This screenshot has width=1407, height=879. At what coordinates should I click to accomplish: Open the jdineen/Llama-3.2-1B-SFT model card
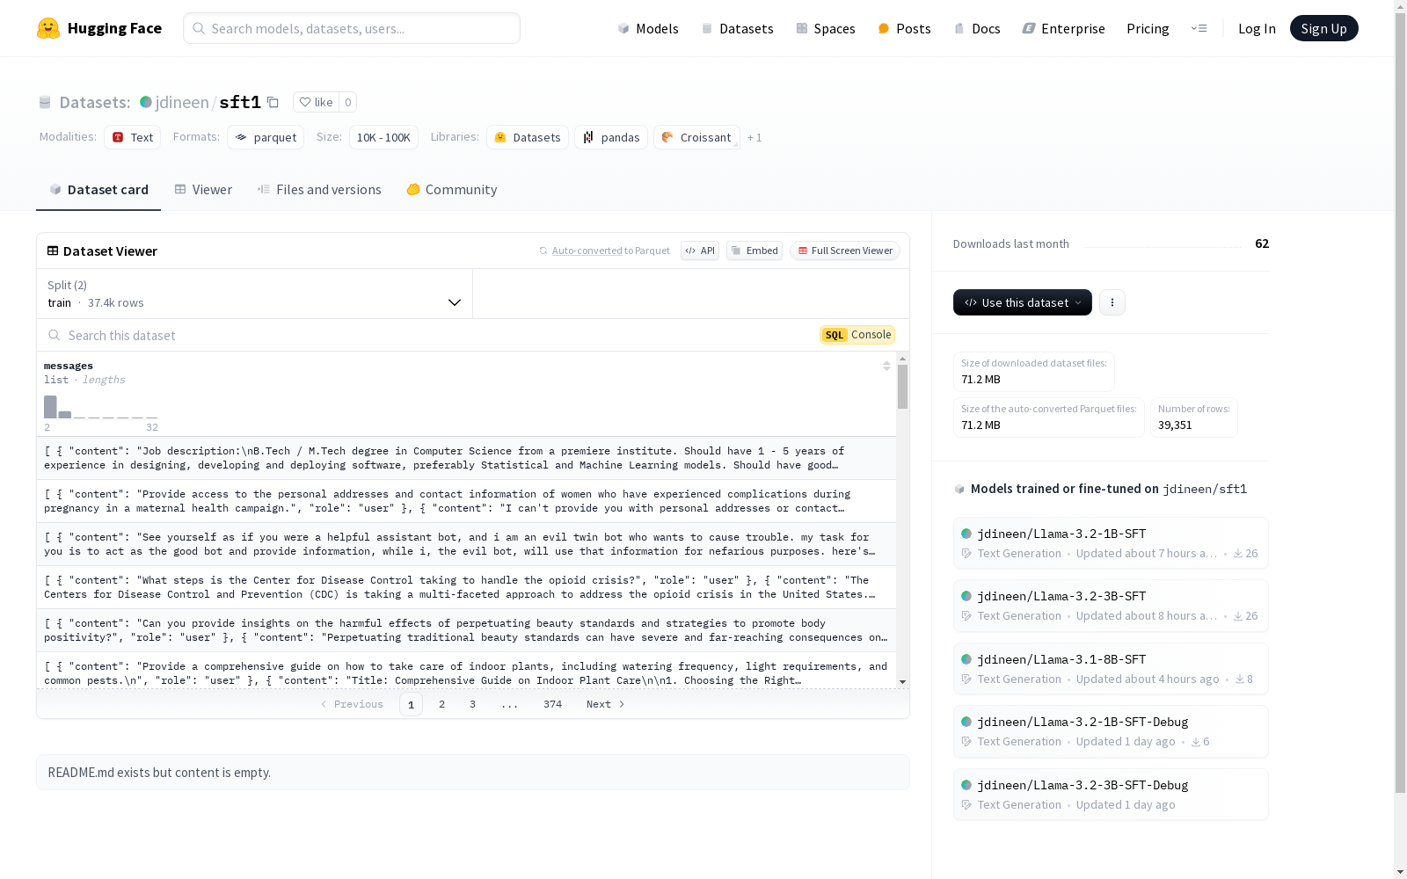point(1111,543)
